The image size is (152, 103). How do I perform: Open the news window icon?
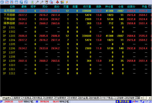click(x=21, y=2)
